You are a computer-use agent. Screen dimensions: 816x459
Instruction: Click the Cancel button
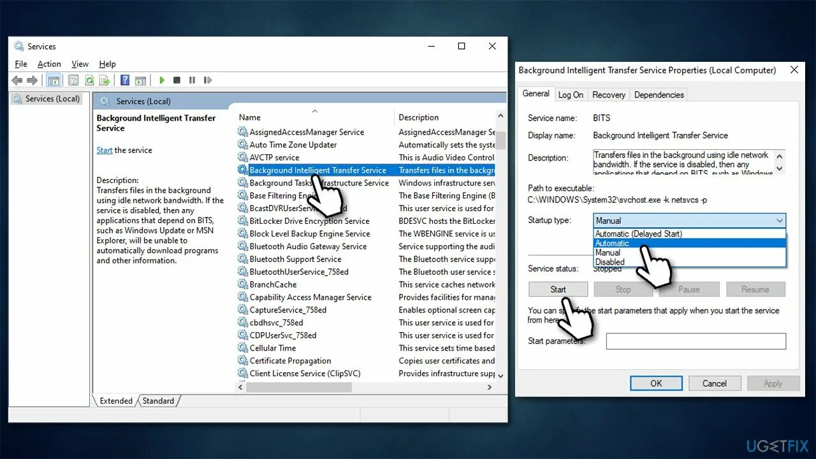715,384
